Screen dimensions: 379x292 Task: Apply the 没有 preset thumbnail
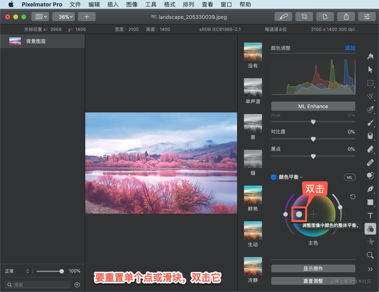pyautogui.click(x=253, y=52)
